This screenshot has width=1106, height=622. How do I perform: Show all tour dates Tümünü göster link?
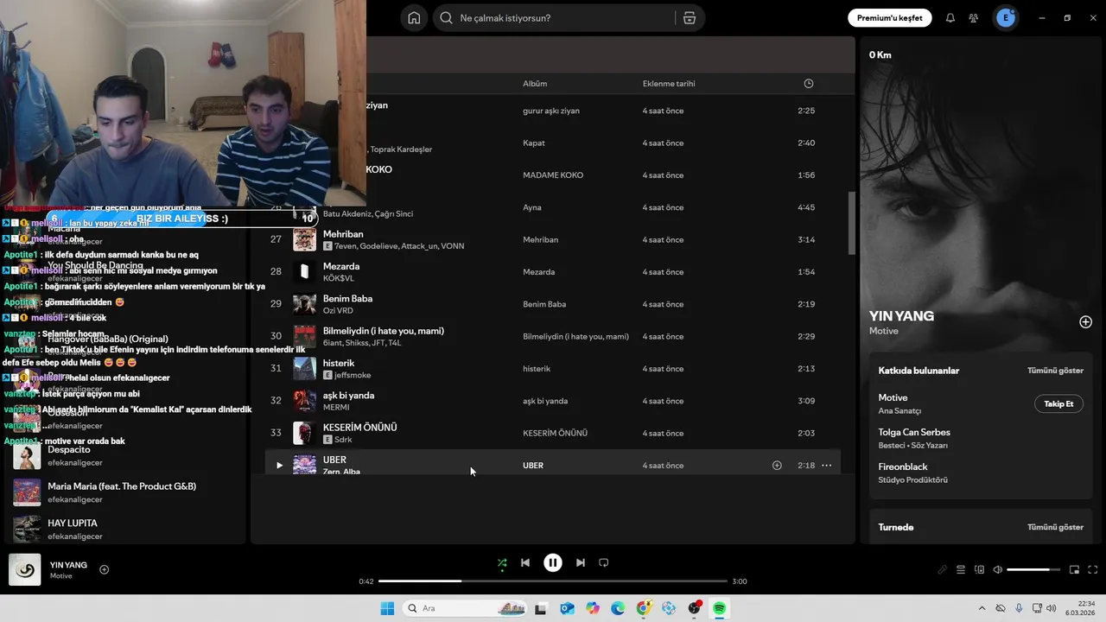point(1055,527)
